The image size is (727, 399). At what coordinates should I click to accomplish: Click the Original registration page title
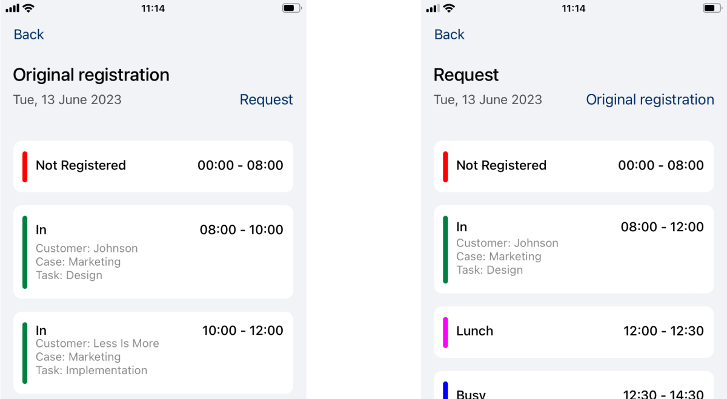[x=91, y=74]
